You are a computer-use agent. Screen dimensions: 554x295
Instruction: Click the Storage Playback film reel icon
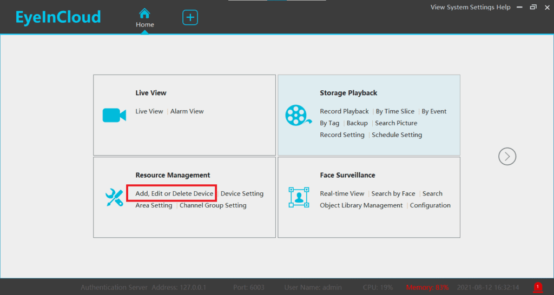[x=298, y=116]
